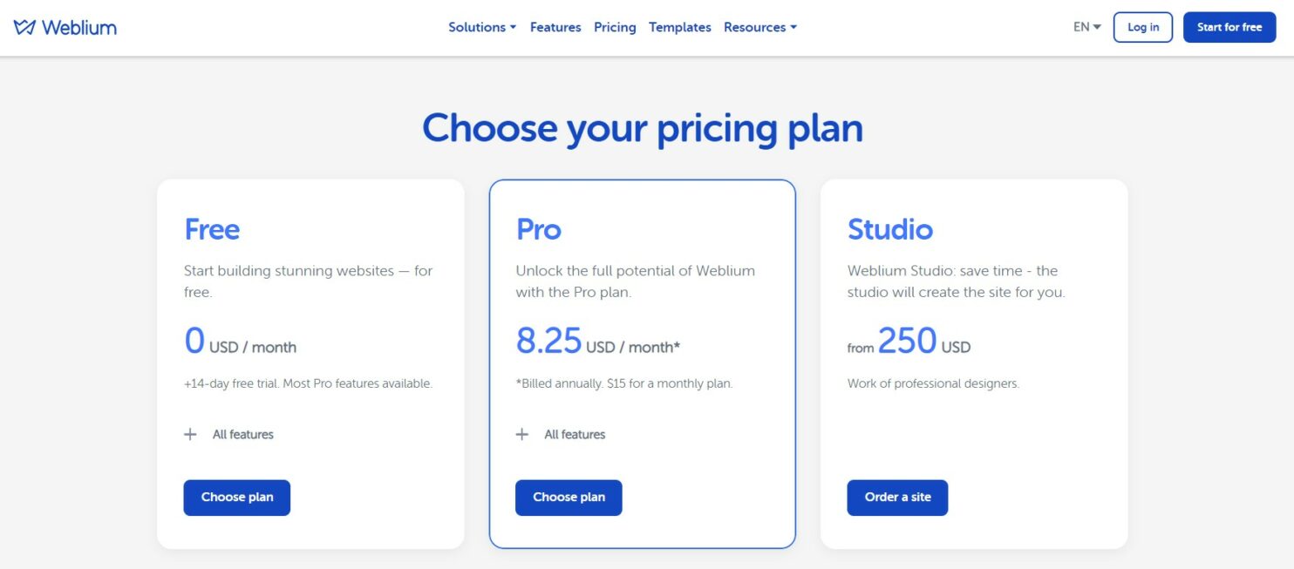Click the plus icon beside Free plan's All features
The image size is (1294, 569).
click(x=190, y=434)
